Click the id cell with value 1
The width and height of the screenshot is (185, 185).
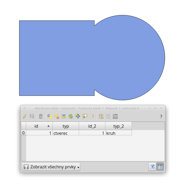tap(39, 133)
